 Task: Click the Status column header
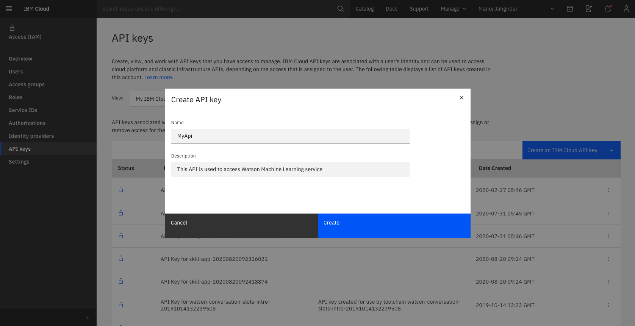pyautogui.click(x=126, y=168)
